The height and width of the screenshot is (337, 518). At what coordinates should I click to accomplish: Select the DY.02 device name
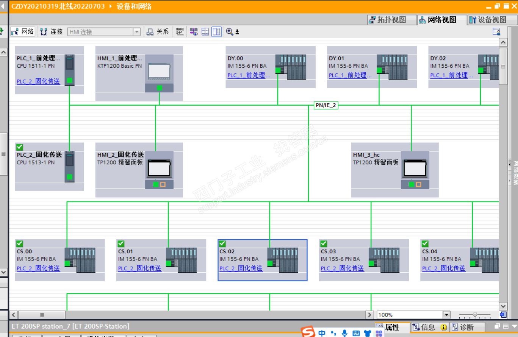pos(438,58)
